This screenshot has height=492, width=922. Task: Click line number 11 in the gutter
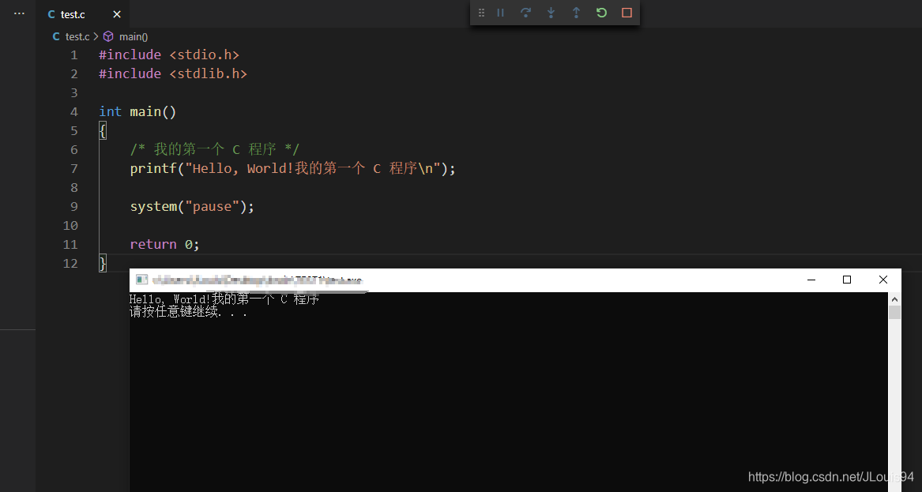[70, 245]
